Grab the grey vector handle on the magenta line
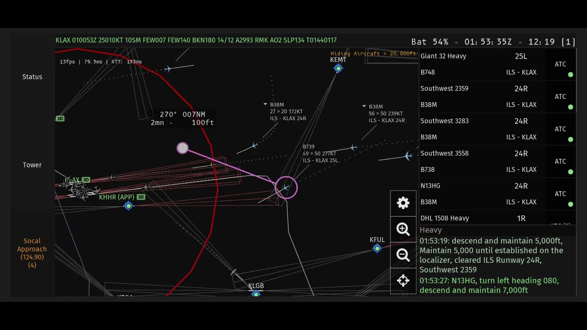This screenshot has height=330, width=587. pos(183,148)
